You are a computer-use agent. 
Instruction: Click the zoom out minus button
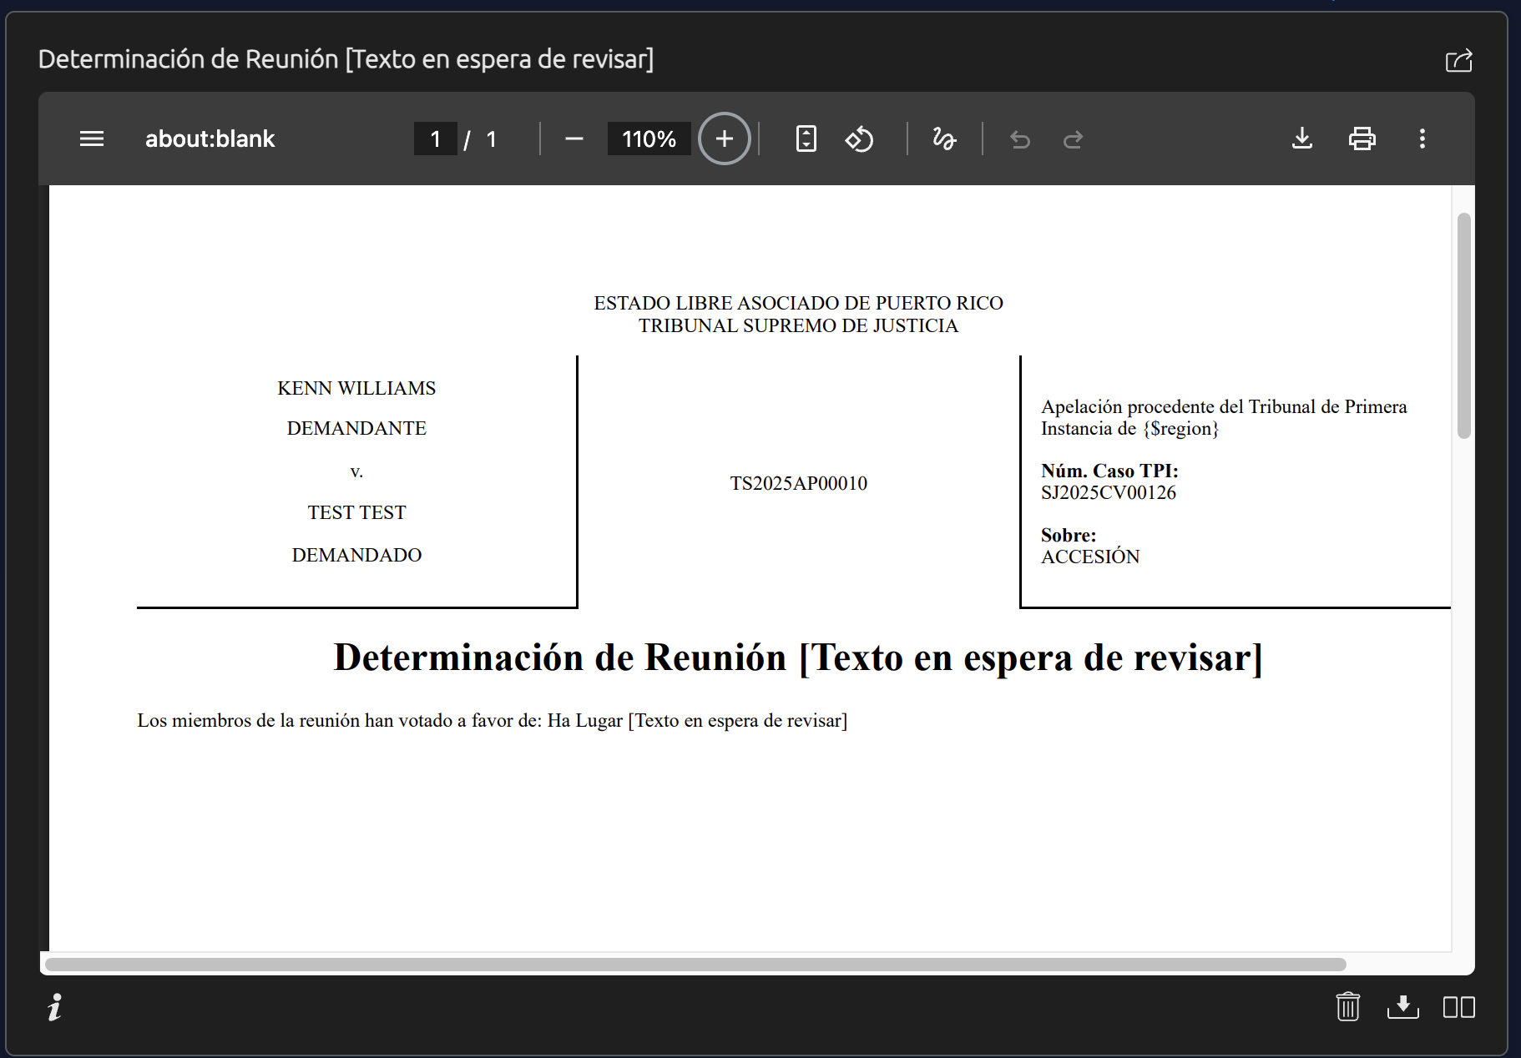pyautogui.click(x=574, y=139)
